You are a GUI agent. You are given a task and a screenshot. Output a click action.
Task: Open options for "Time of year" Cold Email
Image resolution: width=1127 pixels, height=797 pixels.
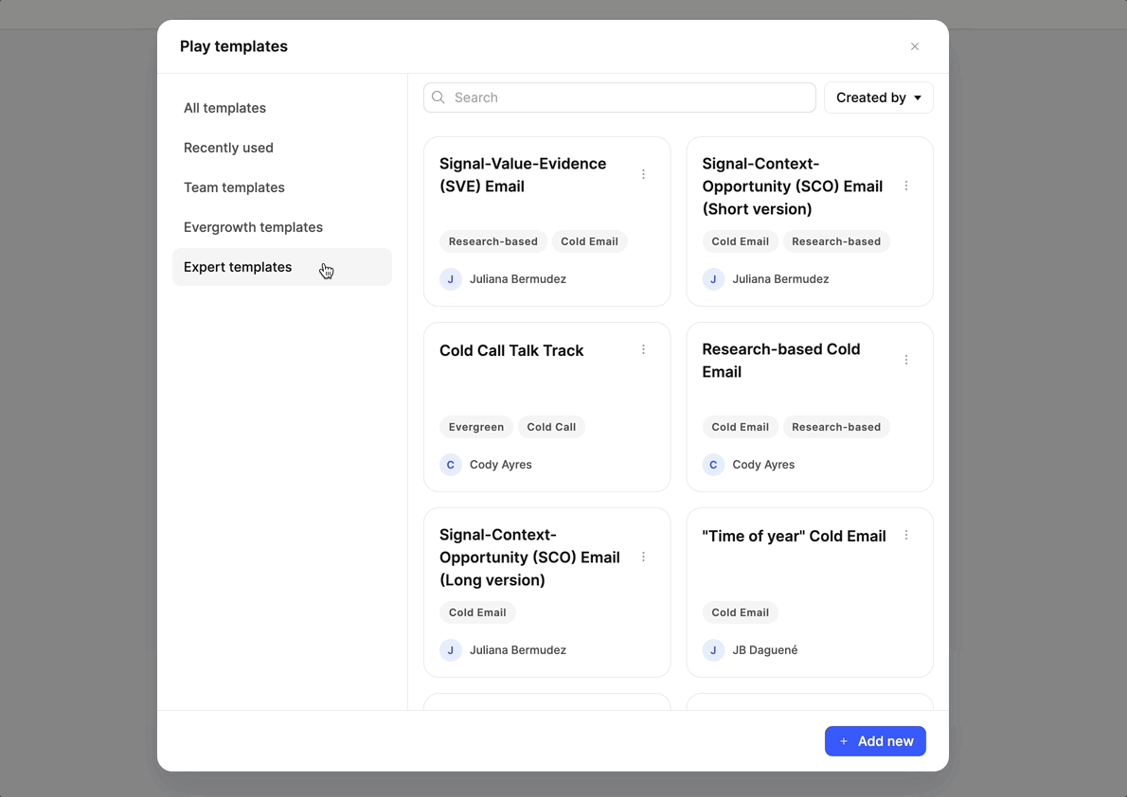(906, 535)
